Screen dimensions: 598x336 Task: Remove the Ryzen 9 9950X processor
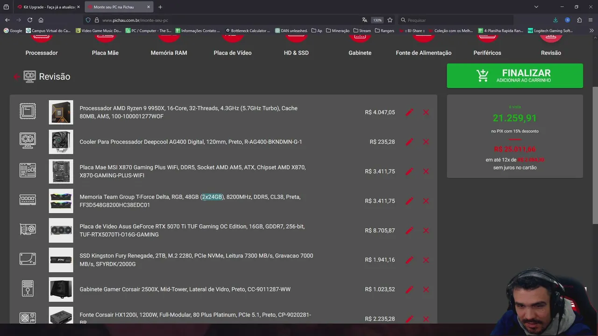pyautogui.click(x=426, y=112)
